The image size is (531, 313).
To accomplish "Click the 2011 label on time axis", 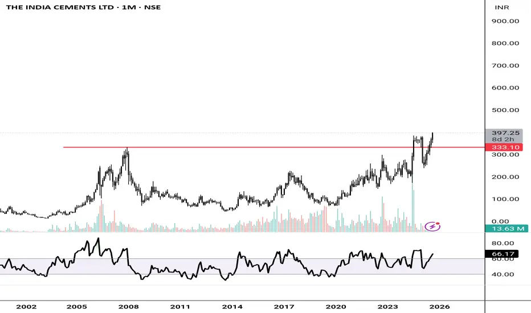I will pyautogui.click(x=180, y=307).
